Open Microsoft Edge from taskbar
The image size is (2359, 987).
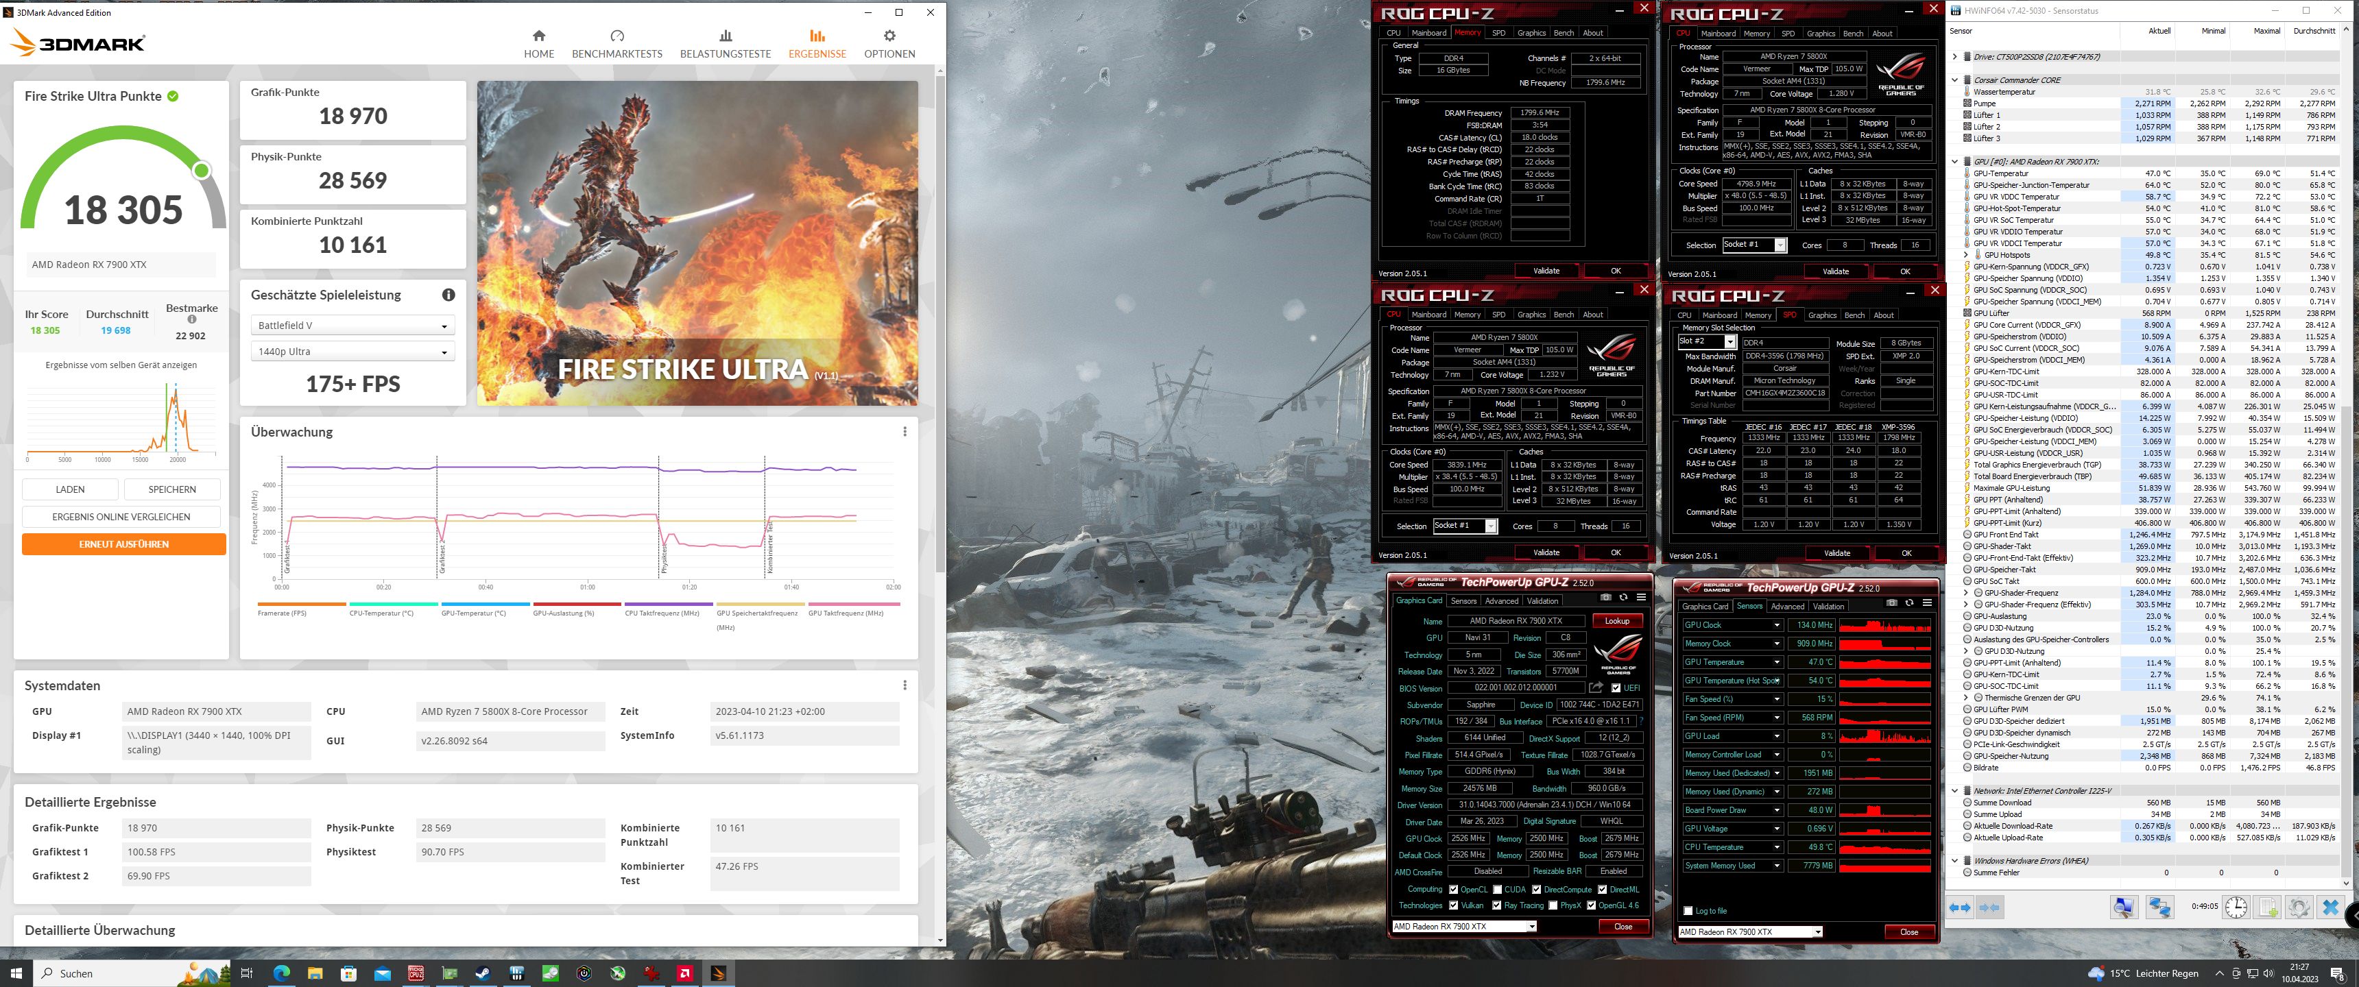coord(280,973)
